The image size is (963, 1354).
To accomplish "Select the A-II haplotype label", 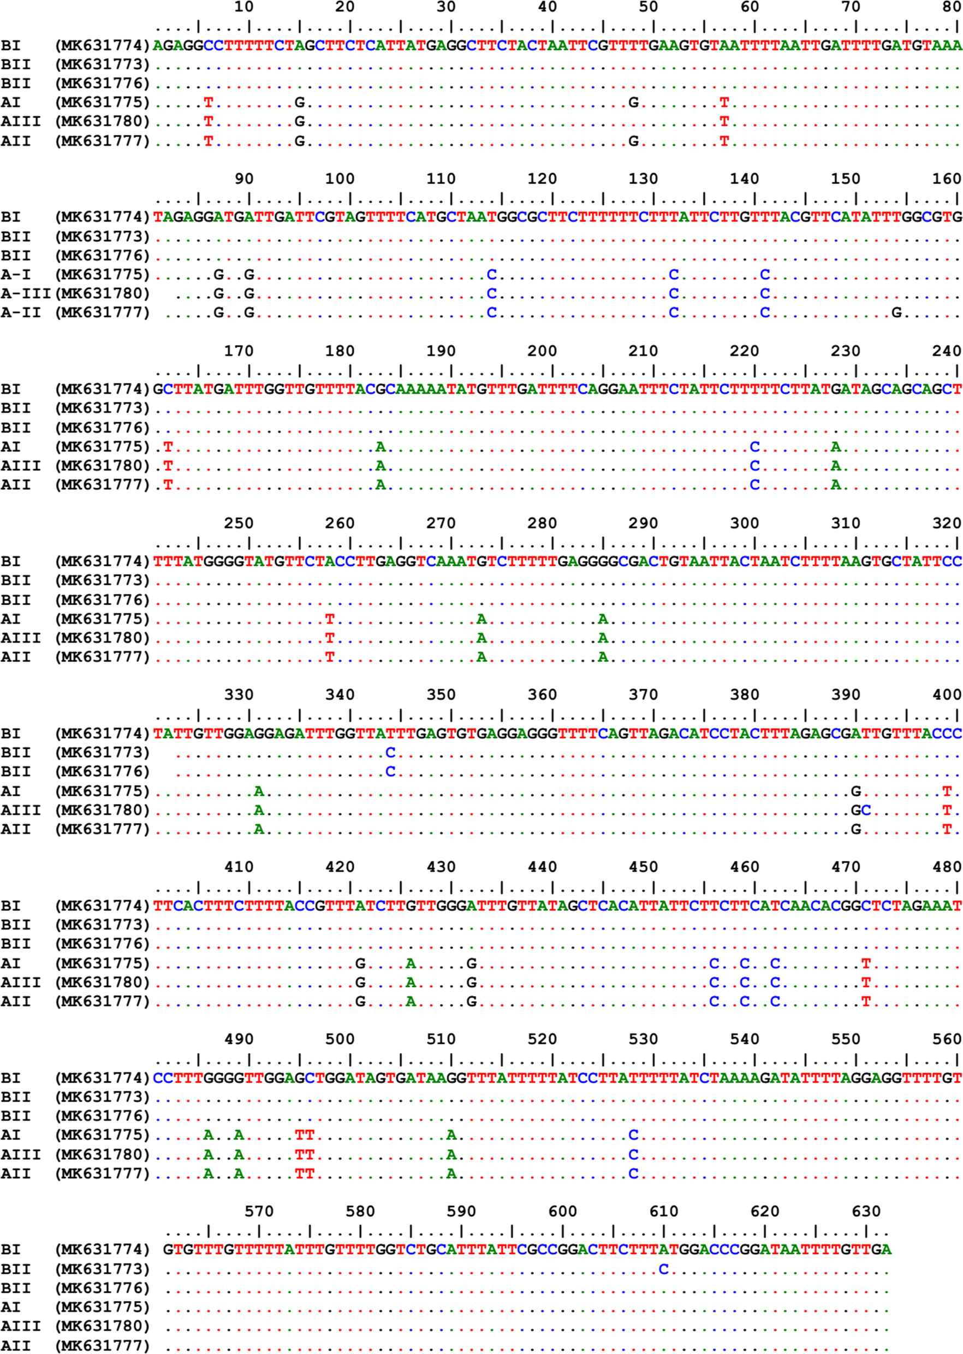I will 21,312.
